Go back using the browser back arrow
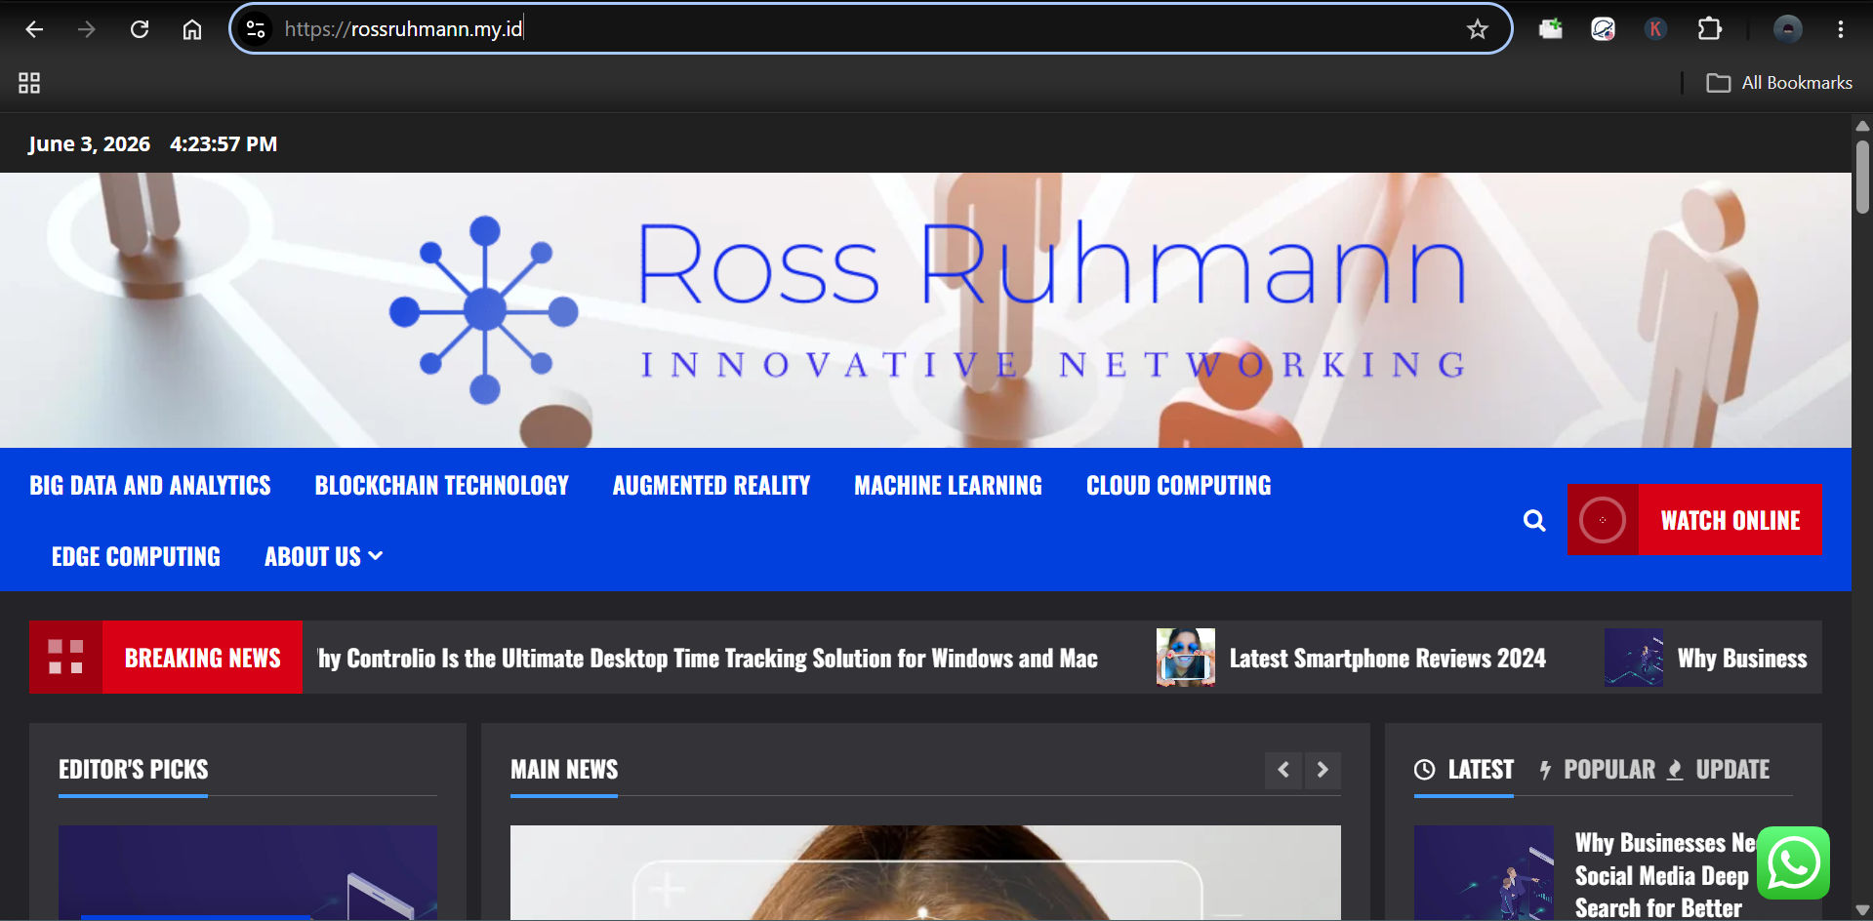The width and height of the screenshot is (1873, 921). pos(34,29)
